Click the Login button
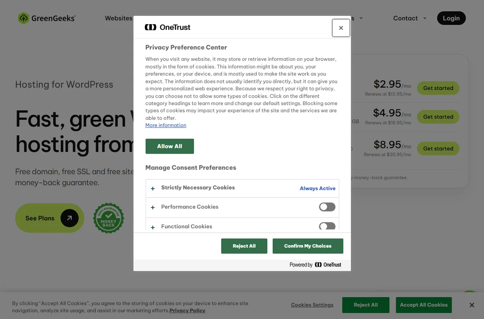 [451, 18]
